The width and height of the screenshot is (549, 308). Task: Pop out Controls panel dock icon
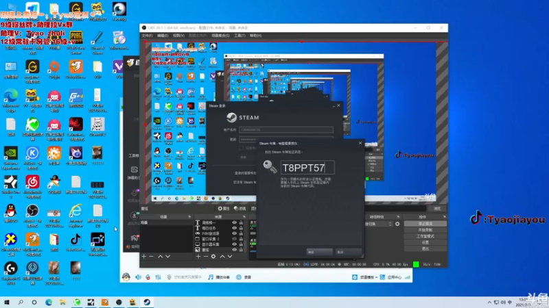[444, 217]
